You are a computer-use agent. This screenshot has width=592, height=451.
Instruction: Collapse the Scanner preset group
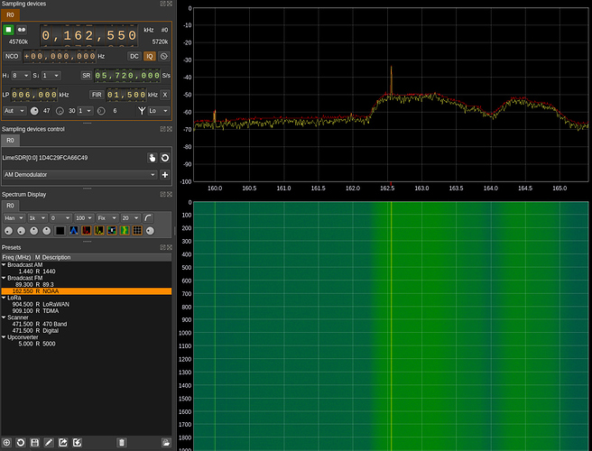[4, 318]
